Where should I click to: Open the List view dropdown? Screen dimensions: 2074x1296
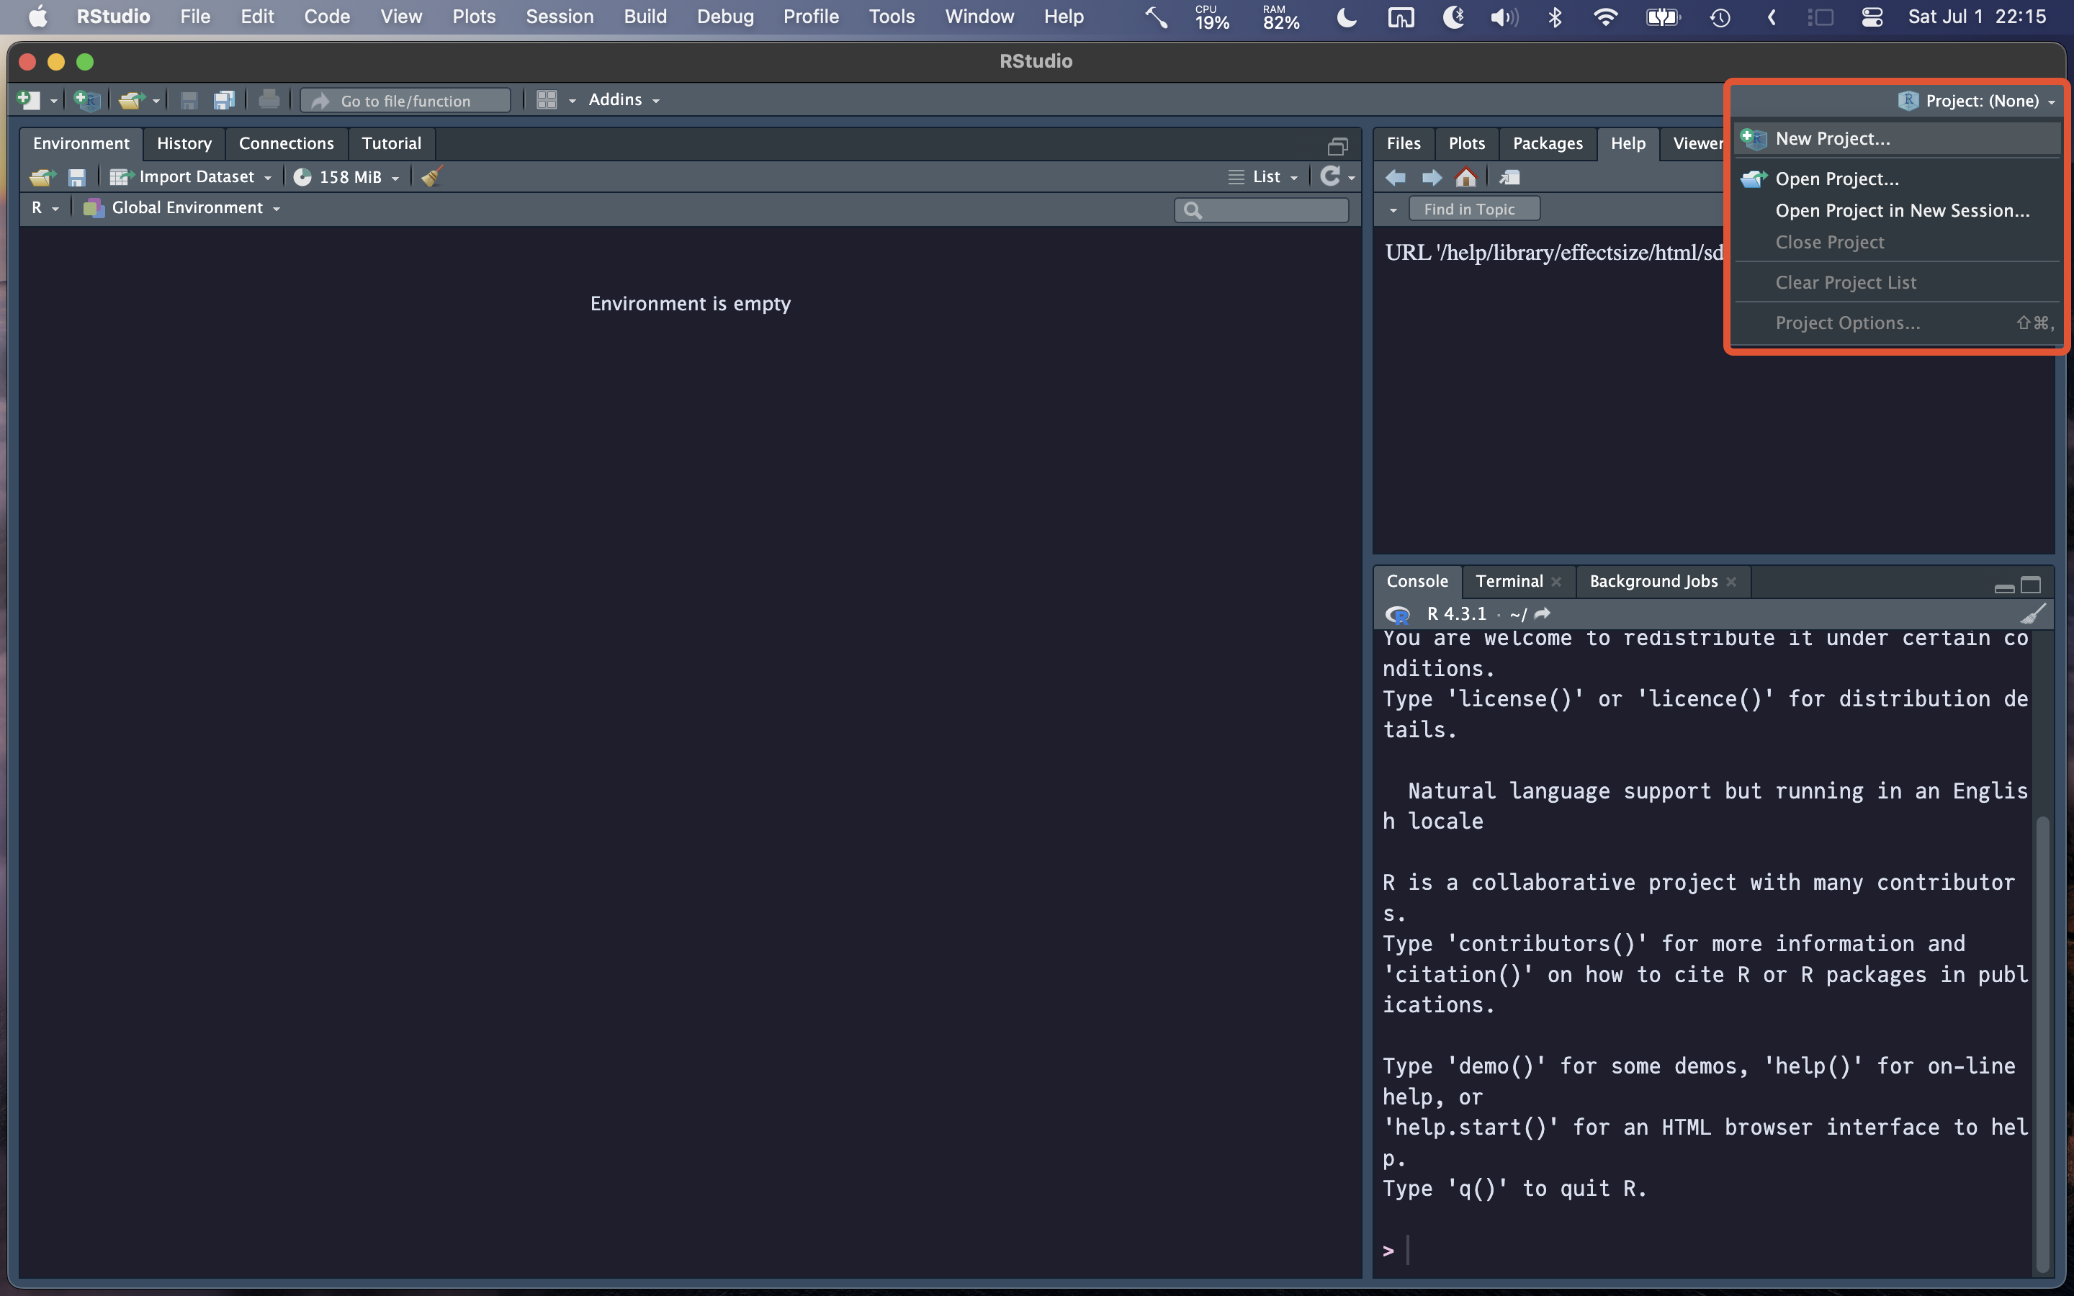(x=1265, y=176)
